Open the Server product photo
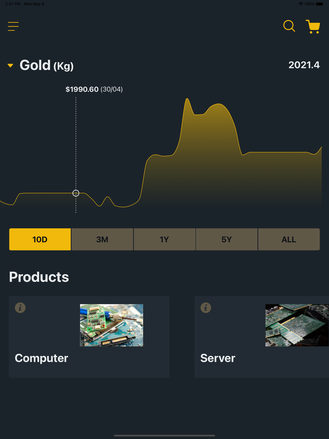329x439 pixels. point(297,325)
